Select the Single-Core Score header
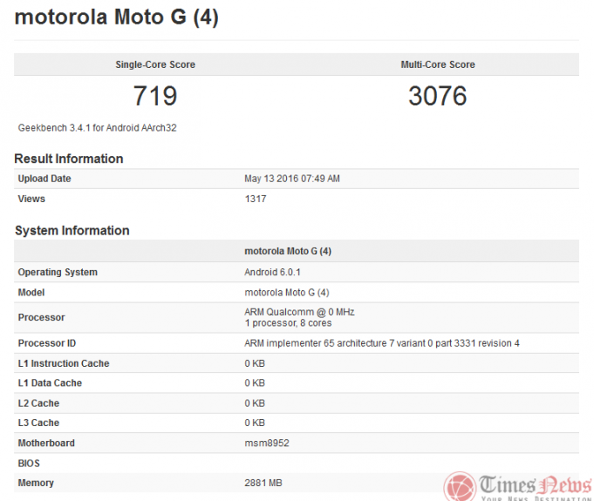 (155, 64)
